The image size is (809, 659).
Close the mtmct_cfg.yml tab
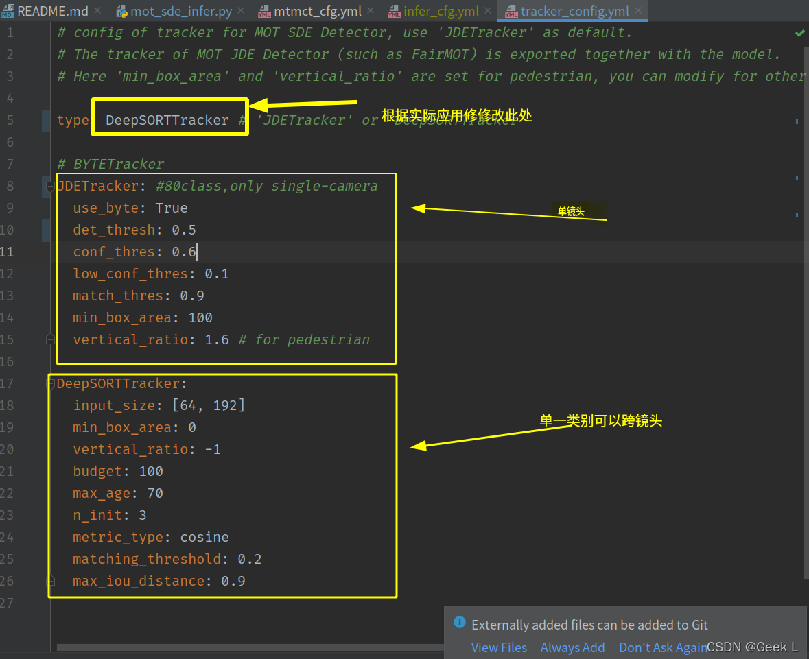371,10
